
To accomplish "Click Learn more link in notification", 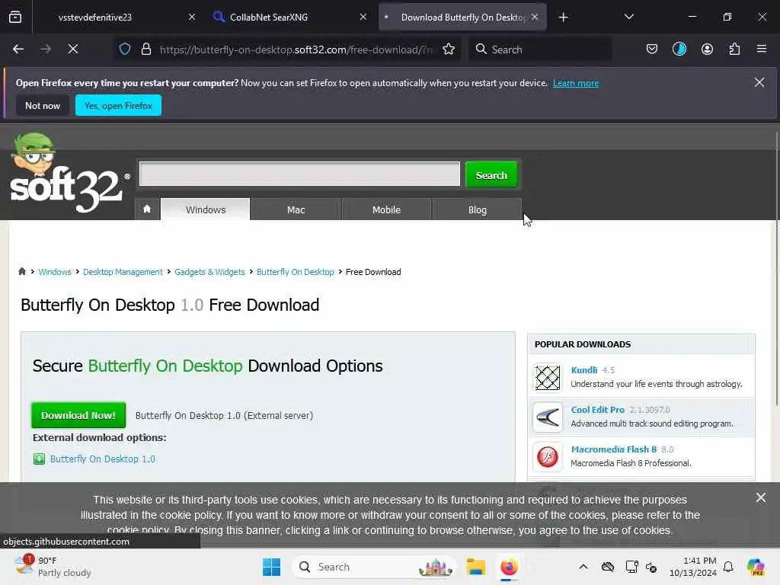I will (x=576, y=83).
